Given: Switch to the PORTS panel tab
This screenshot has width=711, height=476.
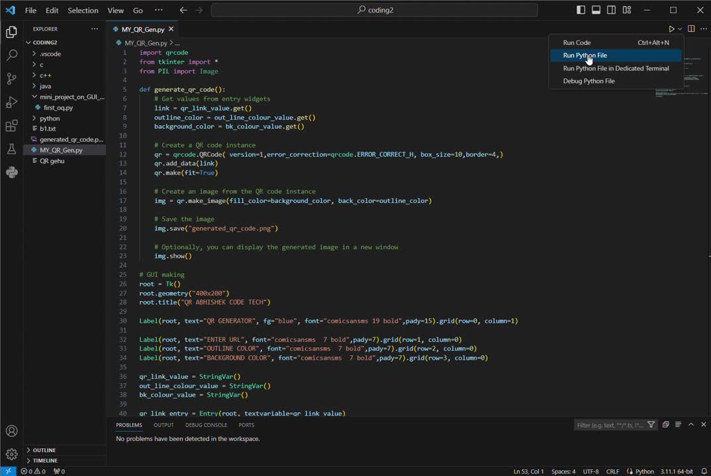Looking at the screenshot, I should coord(246,425).
